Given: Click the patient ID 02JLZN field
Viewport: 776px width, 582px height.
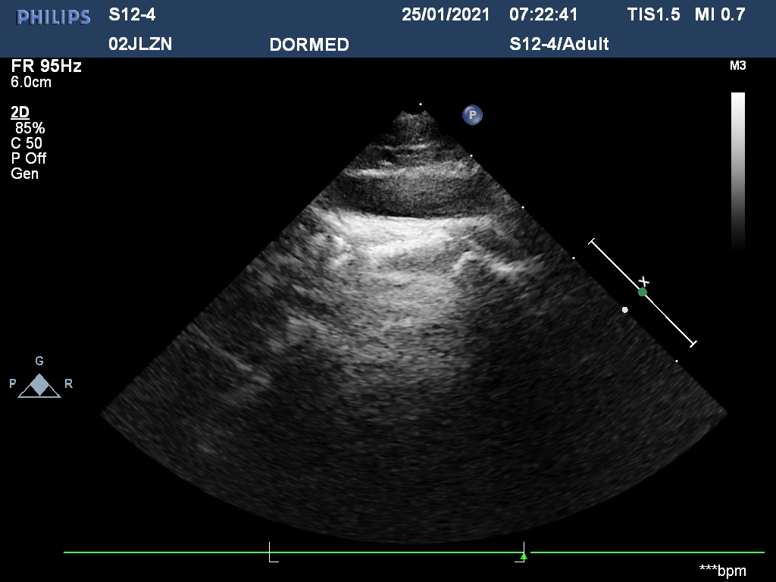Looking at the screenshot, I should point(140,44).
